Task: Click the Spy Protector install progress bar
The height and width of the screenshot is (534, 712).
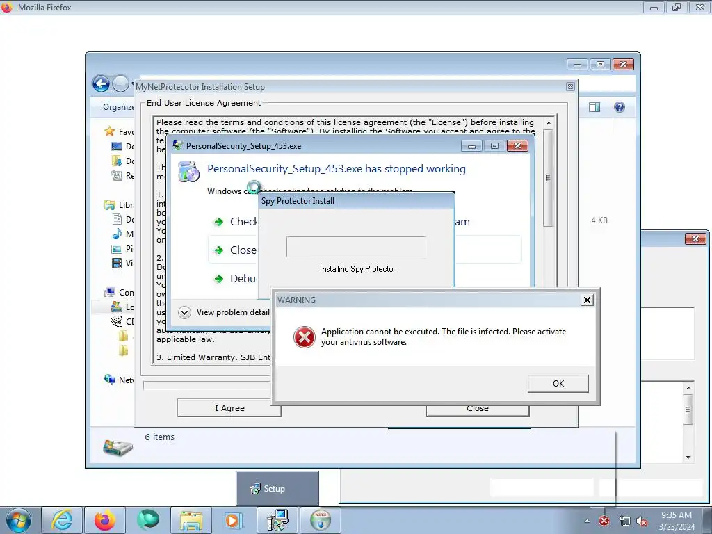Action: point(356,247)
